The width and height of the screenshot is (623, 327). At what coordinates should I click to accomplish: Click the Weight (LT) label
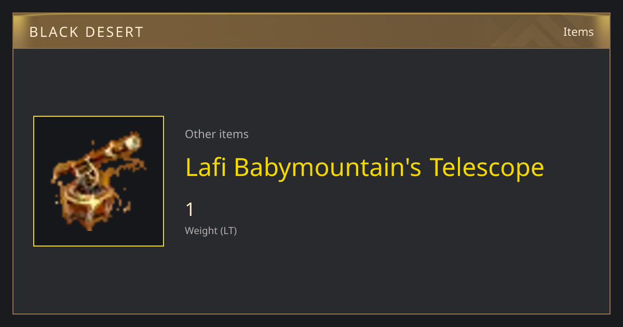211,230
